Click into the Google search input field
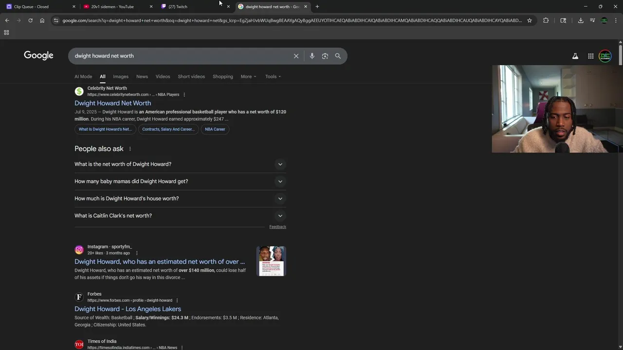This screenshot has height=350, width=623. 180,56
